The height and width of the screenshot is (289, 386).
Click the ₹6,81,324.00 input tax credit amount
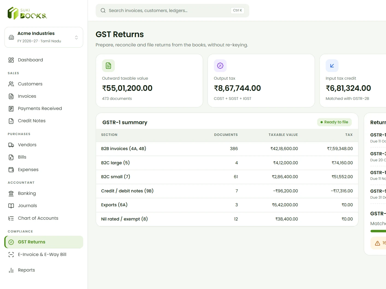coord(348,88)
